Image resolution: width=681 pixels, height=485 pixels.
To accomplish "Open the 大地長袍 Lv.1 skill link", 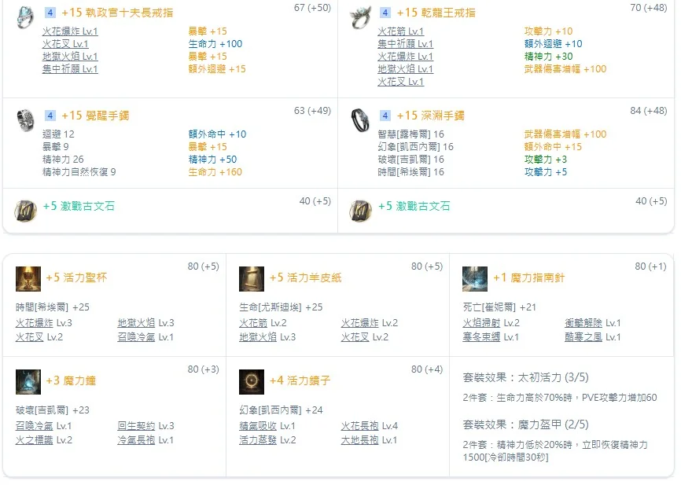I will tap(369, 439).
